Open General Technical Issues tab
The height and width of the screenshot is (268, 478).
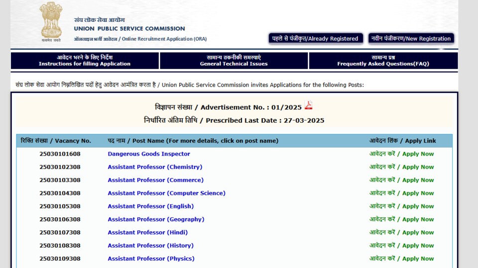pos(234,61)
